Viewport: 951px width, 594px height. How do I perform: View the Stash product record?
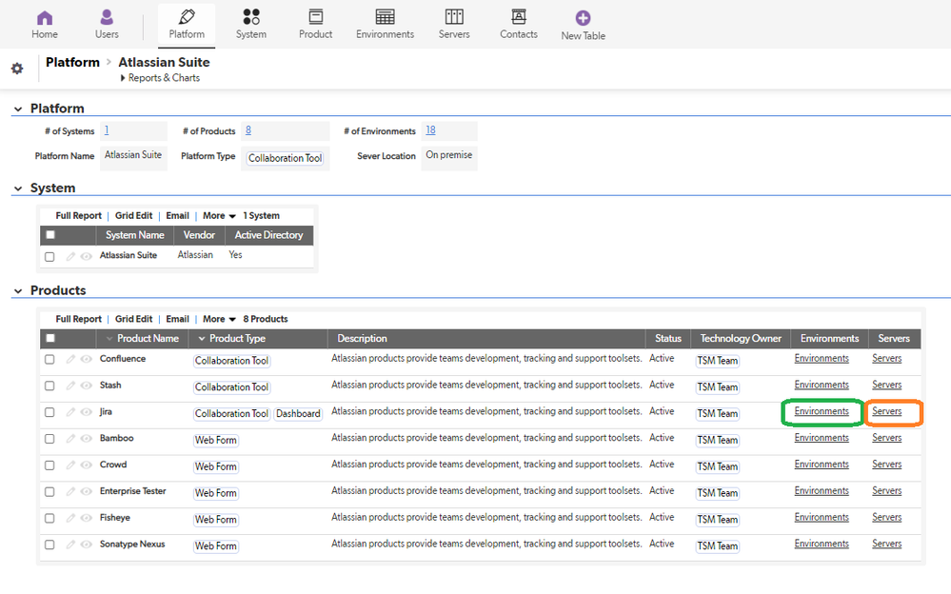(x=86, y=386)
